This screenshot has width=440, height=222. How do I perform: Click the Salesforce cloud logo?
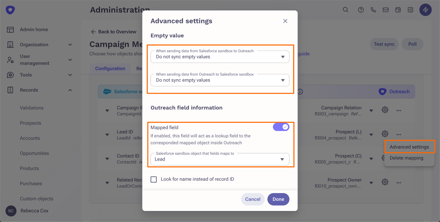coord(107,92)
